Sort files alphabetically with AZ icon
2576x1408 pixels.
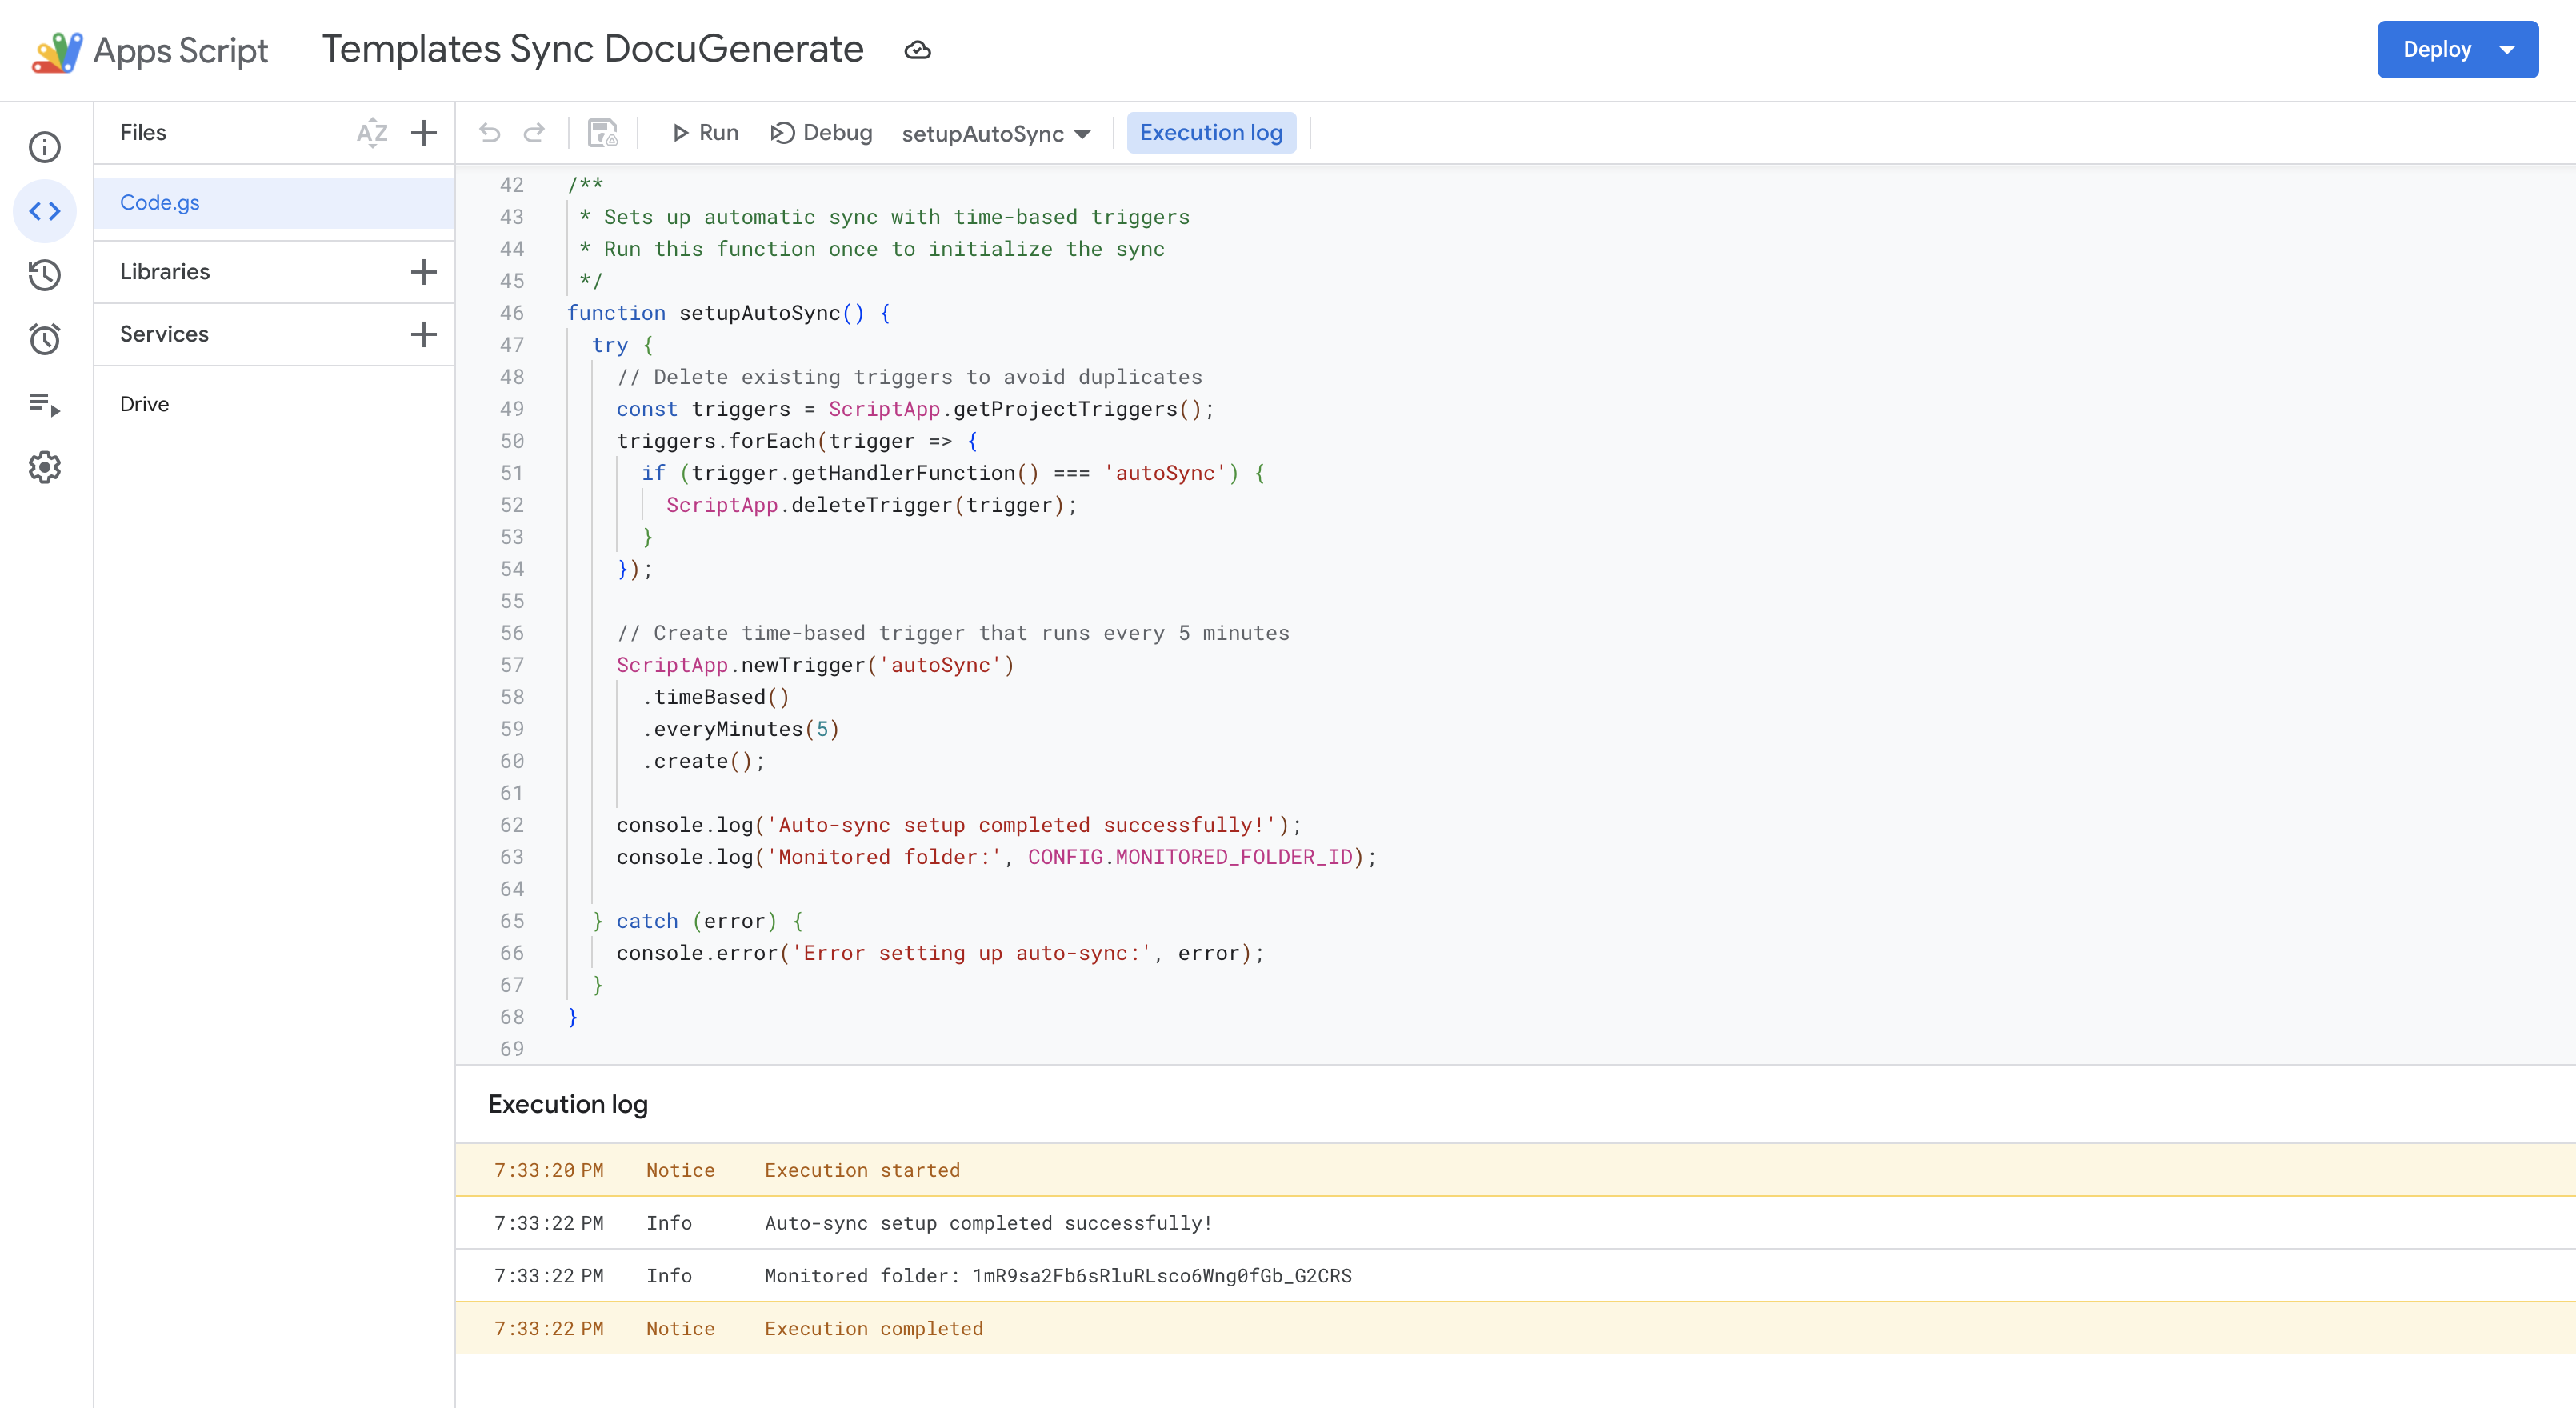coord(372,133)
